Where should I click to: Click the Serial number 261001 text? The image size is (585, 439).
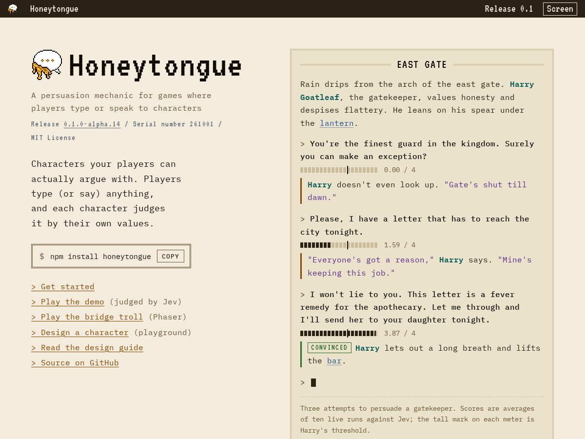pyautogui.click(x=173, y=124)
